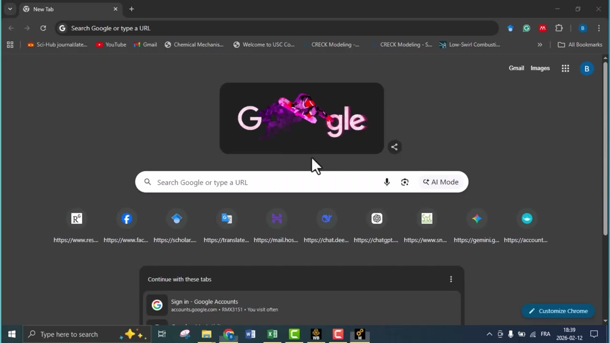
Task: Open the Gemini shortcut tile
Action: pos(477,226)
